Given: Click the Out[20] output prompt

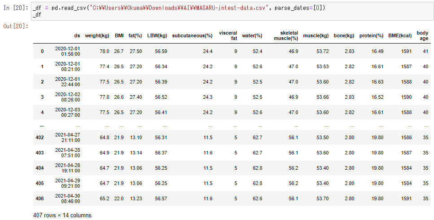Looking at the screenshot, I should coord(16,26).
